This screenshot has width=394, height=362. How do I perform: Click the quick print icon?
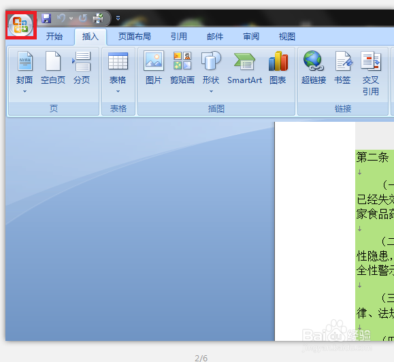[98, 18]
